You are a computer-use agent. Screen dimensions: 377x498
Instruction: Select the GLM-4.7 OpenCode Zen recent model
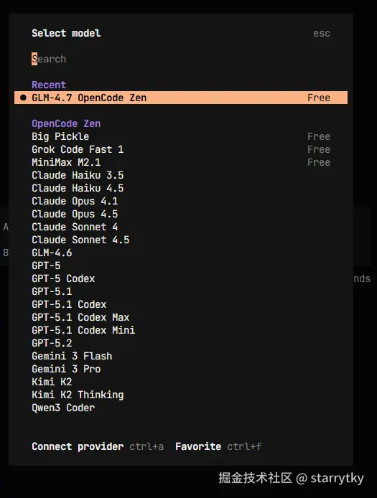pyautogui.click(x=181, y=98)
